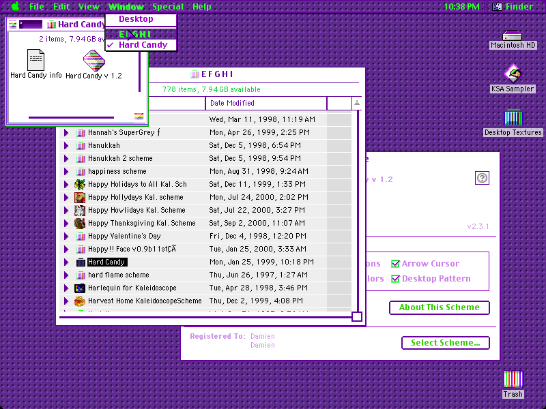The height and width of the screenshot is (409, 546).
Task: Click the Select Scheme... button
Action: 446,343
